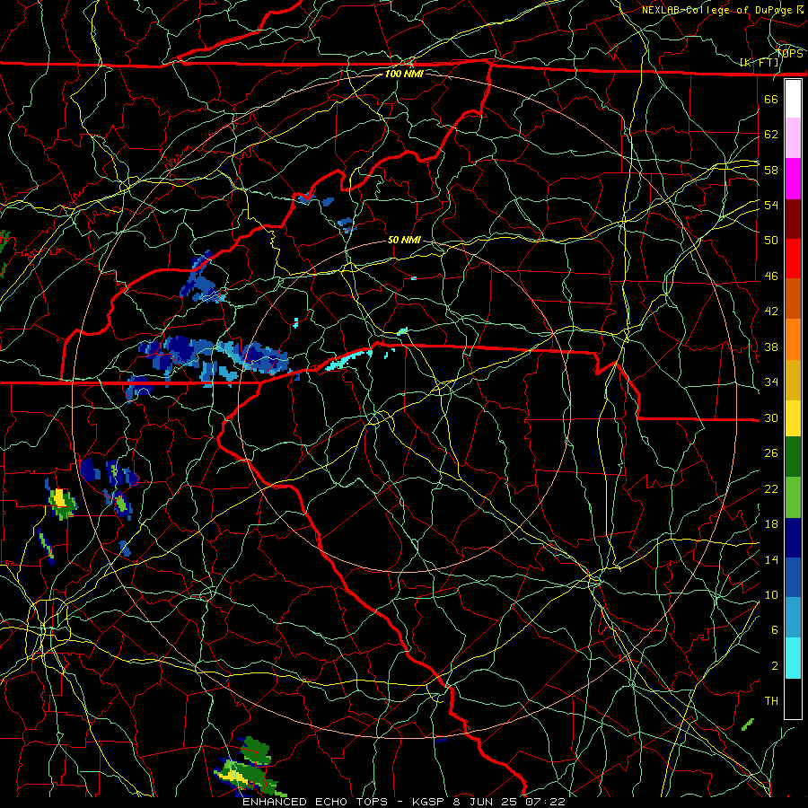Click the 100 NMI range ring label
The height and width of the screenshot is (808, 808).
404,74
